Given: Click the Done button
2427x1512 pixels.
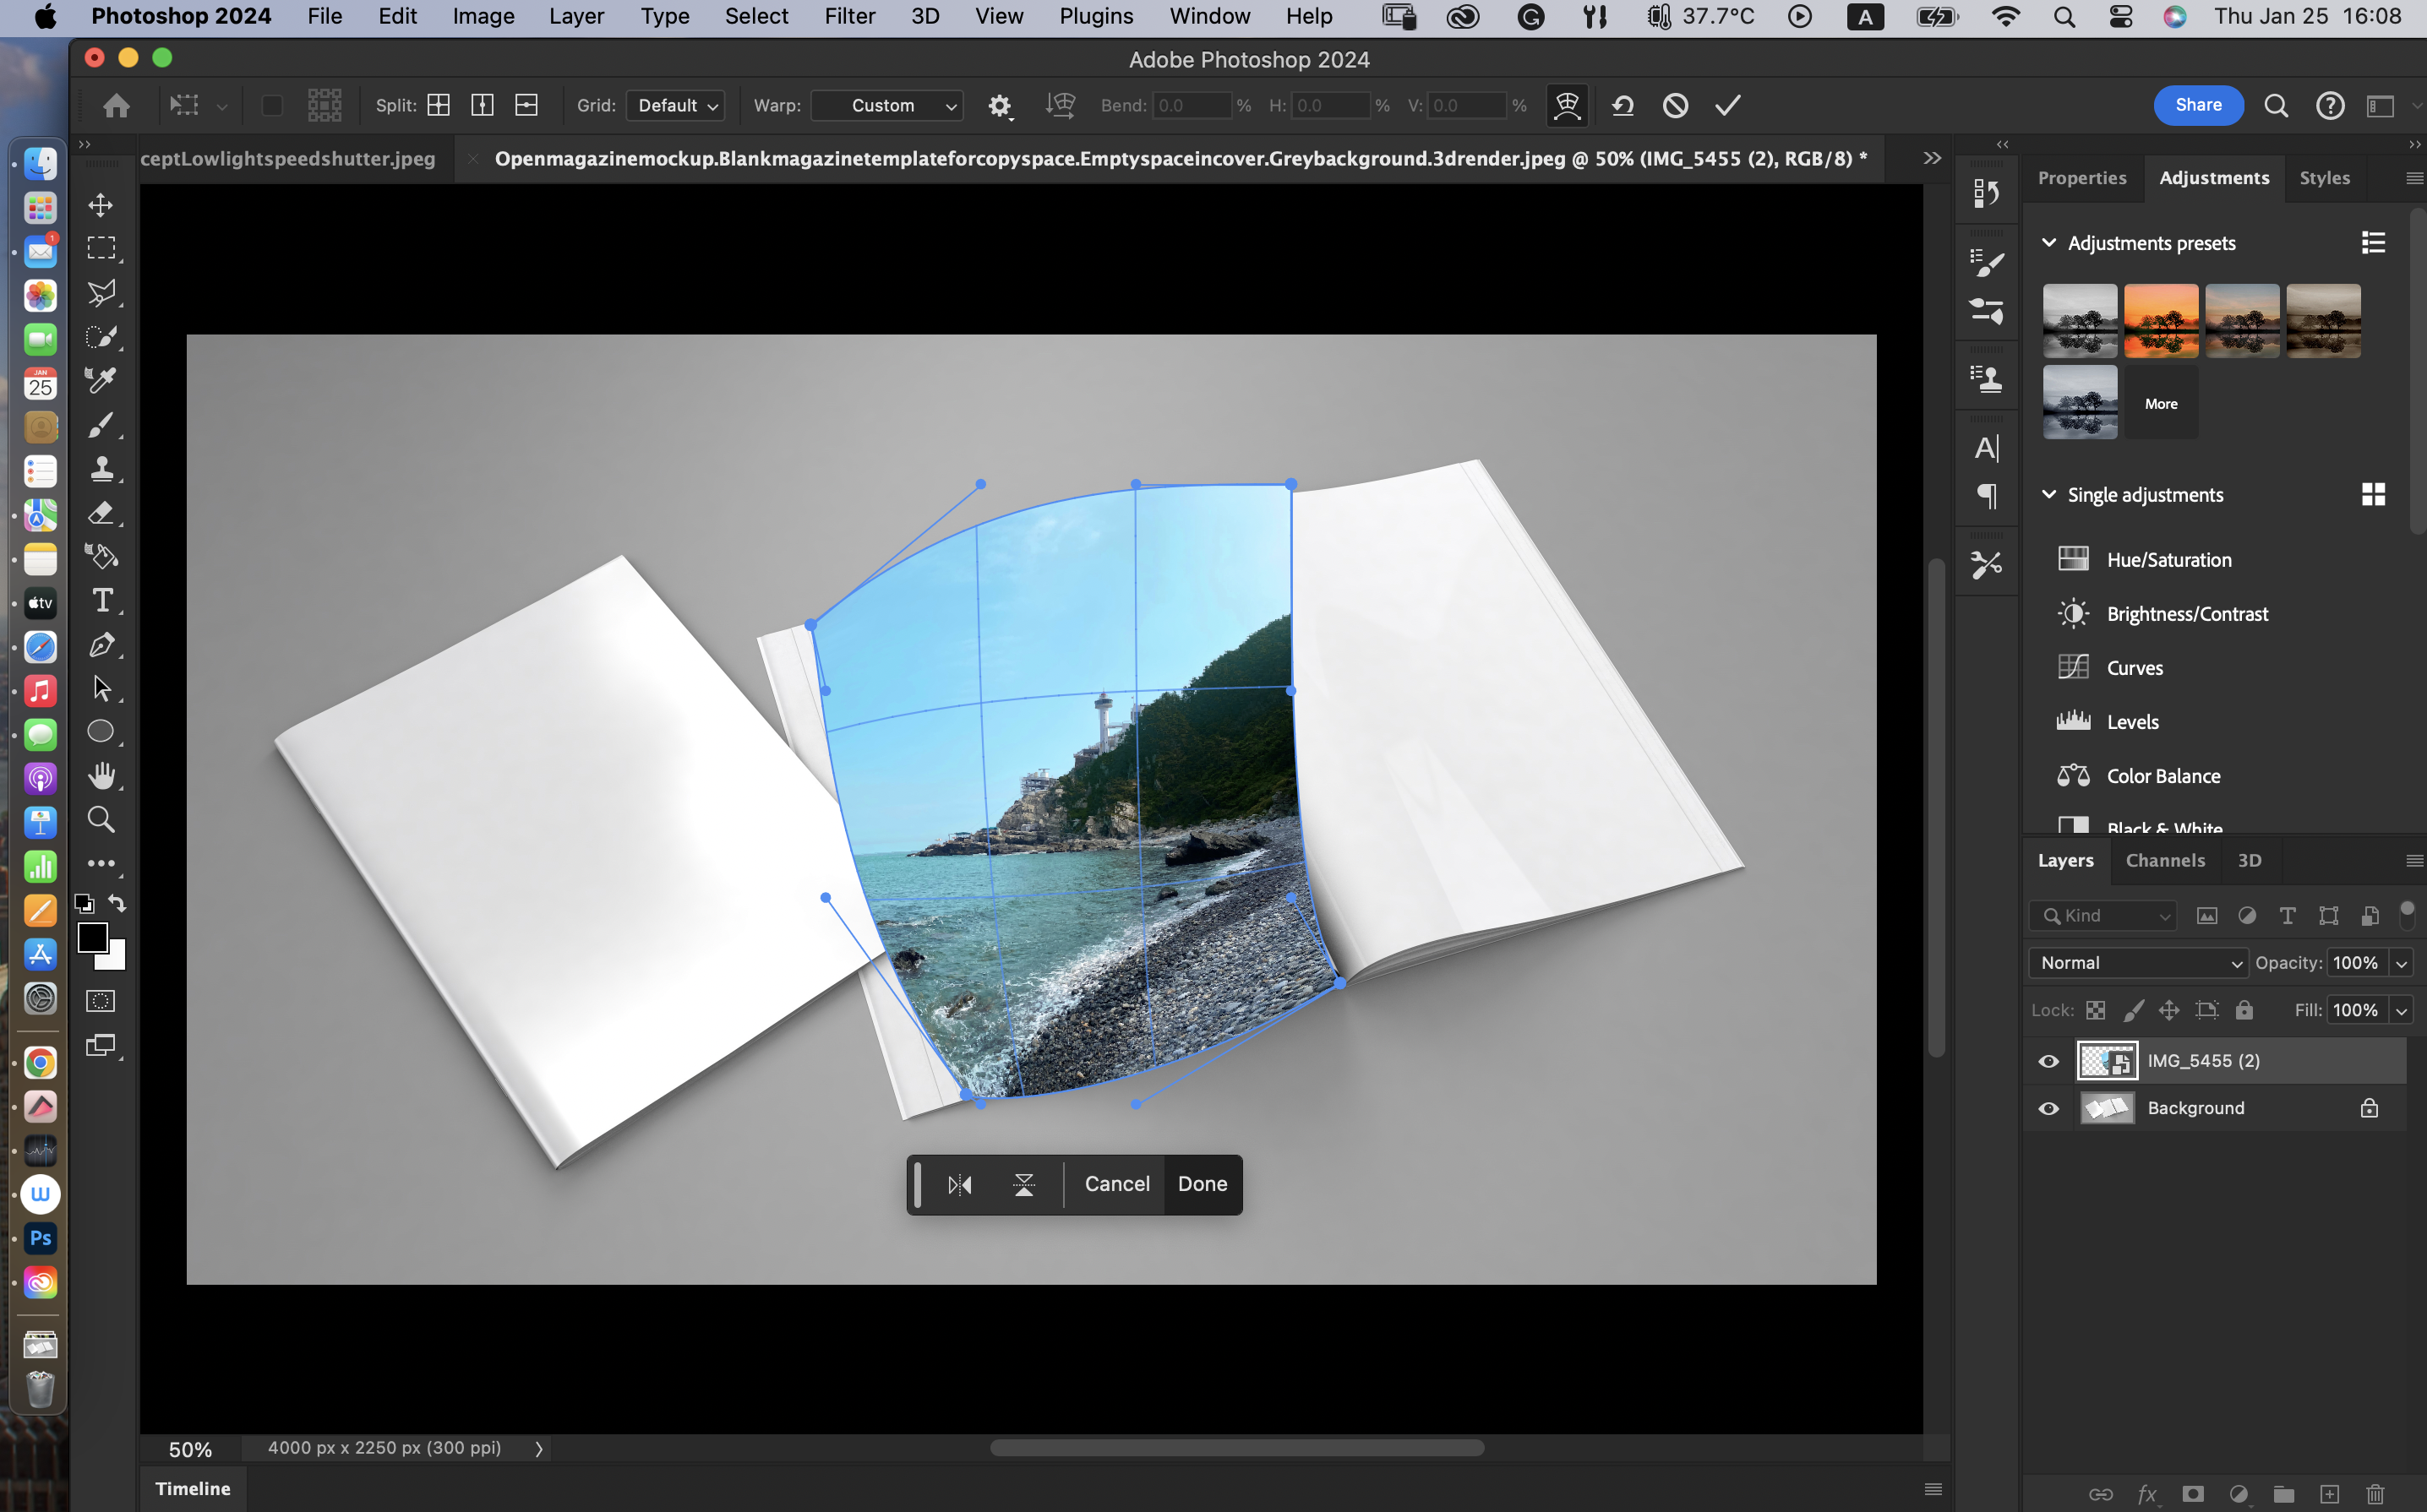Looking at the screenshot, I should coord(1202,1184).
